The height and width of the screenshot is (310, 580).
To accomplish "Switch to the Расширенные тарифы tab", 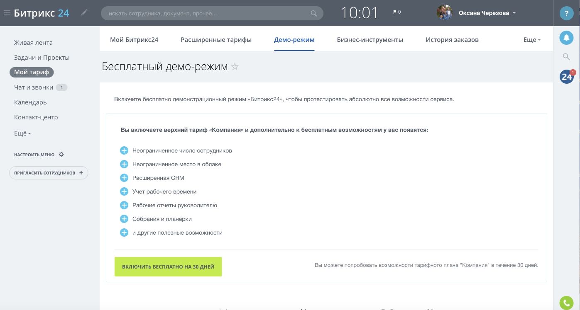I will pyautogui.click(x=216, y=39).
